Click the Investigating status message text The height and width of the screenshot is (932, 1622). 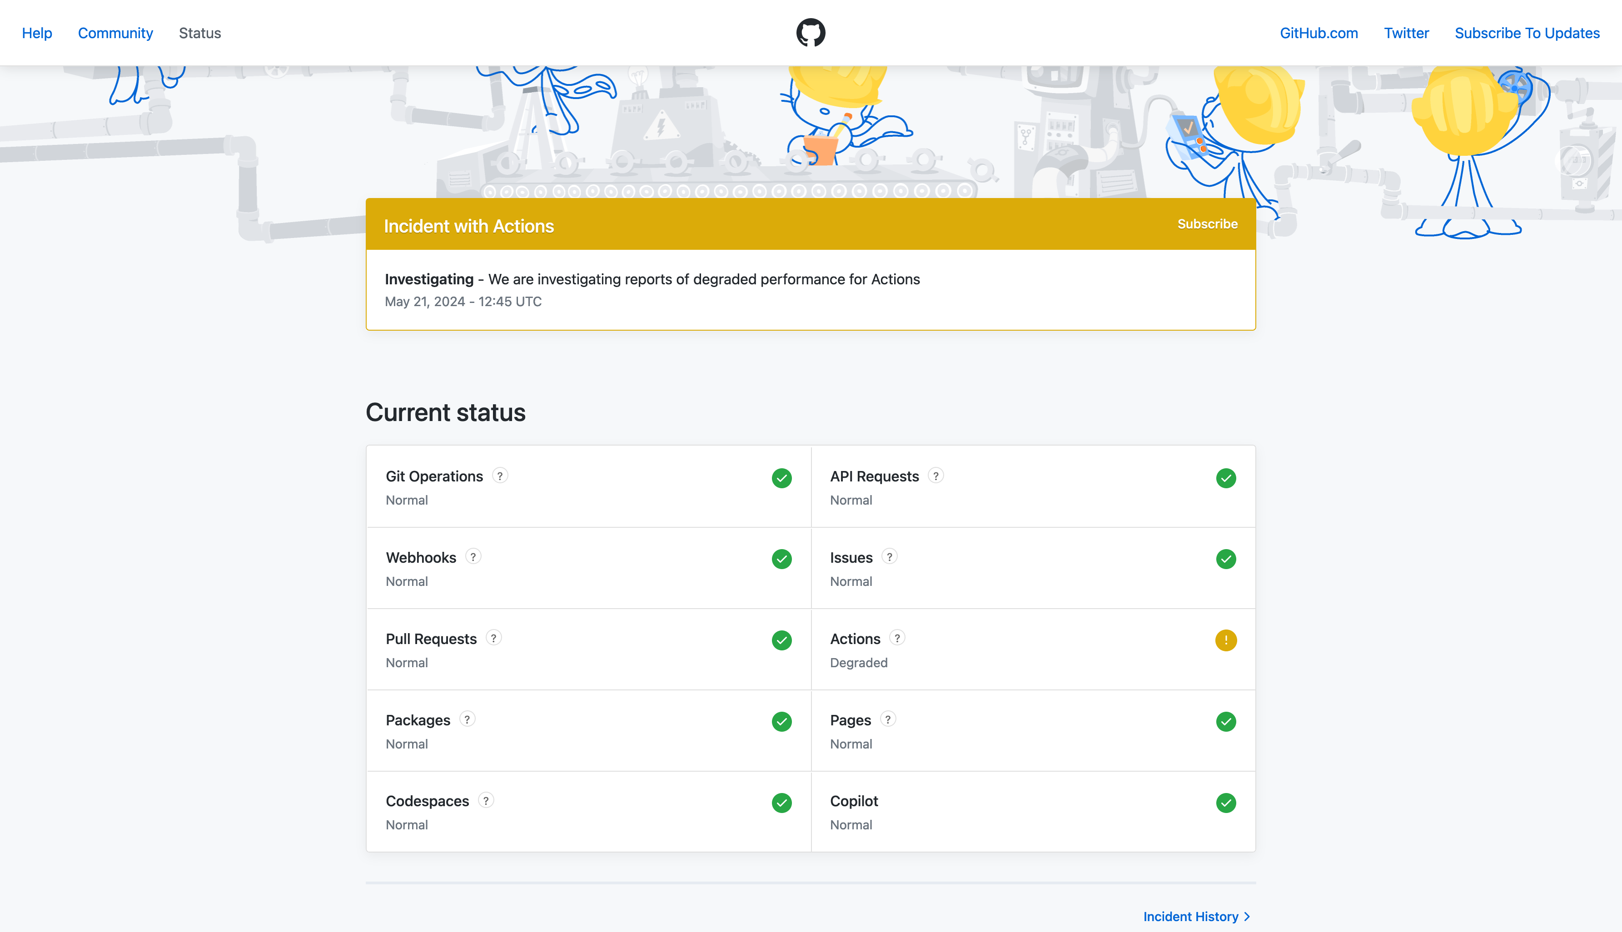click(x=652, y=279)
